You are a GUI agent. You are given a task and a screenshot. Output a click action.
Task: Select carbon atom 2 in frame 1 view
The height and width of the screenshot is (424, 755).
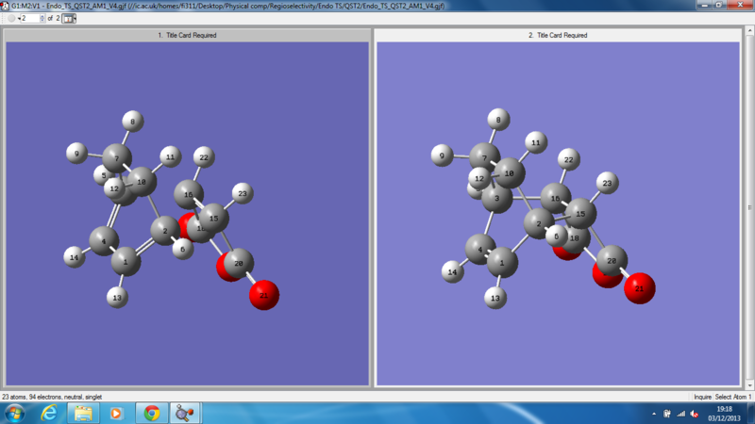pos(165,231)
